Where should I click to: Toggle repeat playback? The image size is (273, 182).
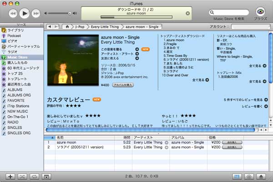(34, 177)
